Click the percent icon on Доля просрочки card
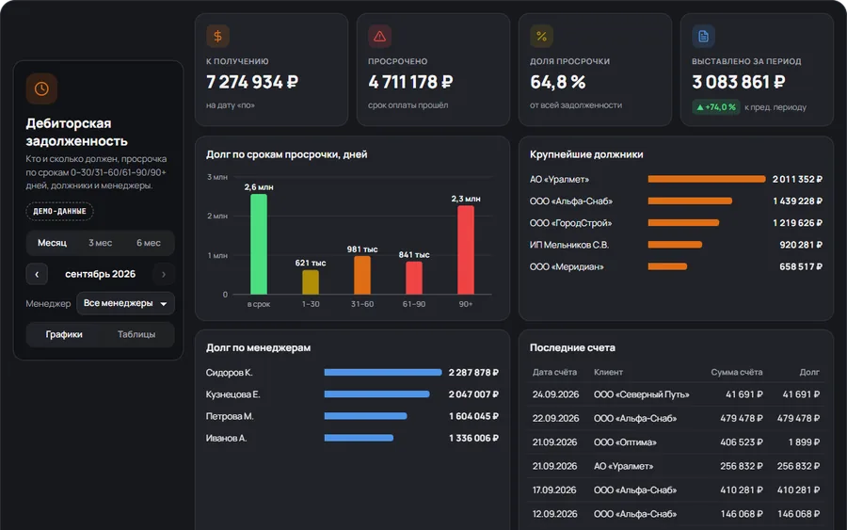Image resolution: width=847 pixels, height=530 pixels. tap(541, 36)
